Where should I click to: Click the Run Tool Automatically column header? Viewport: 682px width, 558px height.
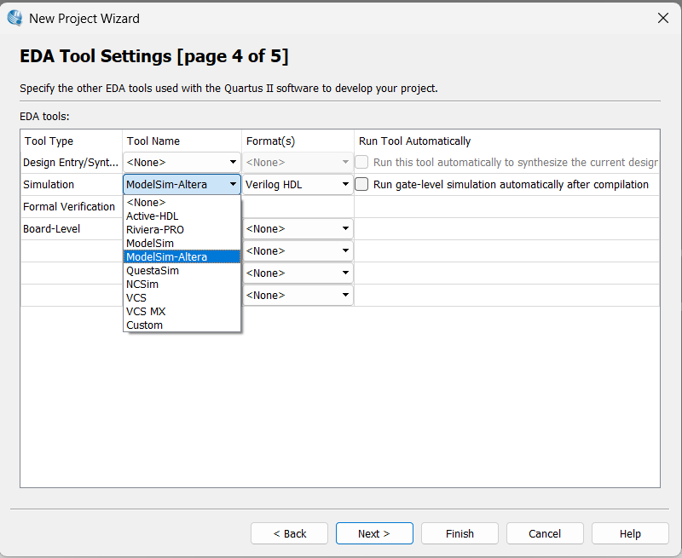click(506, 141)
